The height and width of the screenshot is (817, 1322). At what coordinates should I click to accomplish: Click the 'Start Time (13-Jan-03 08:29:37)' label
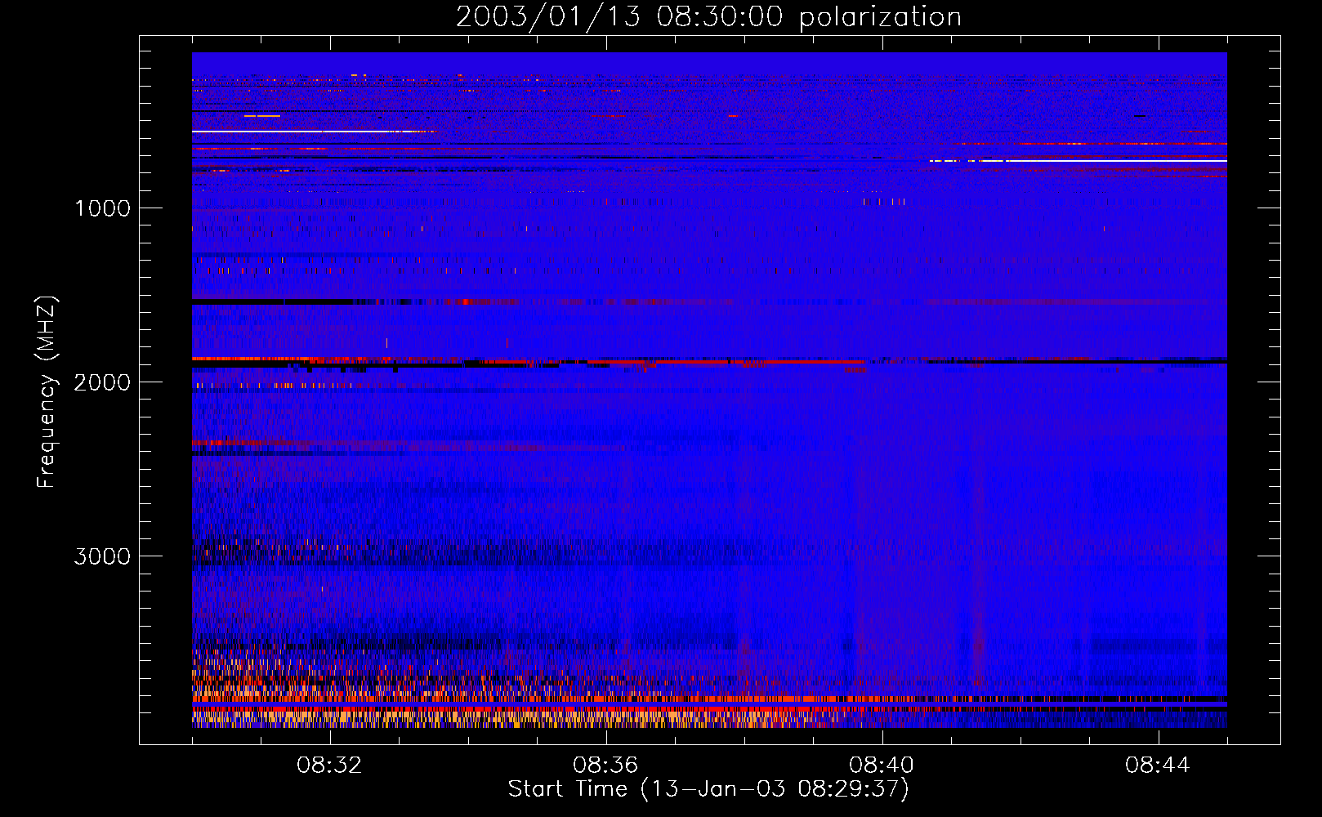[x=708, y=789]
